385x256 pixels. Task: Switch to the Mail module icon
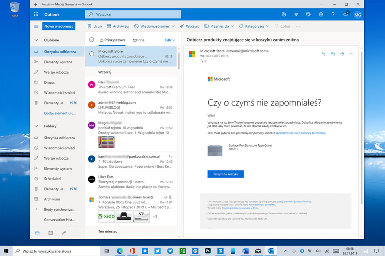coord(37,233)
